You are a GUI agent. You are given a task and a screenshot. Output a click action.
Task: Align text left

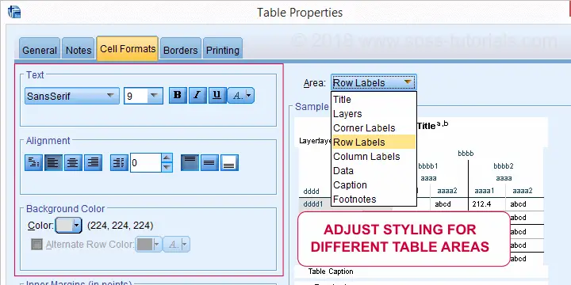click(x=54, y=162)
